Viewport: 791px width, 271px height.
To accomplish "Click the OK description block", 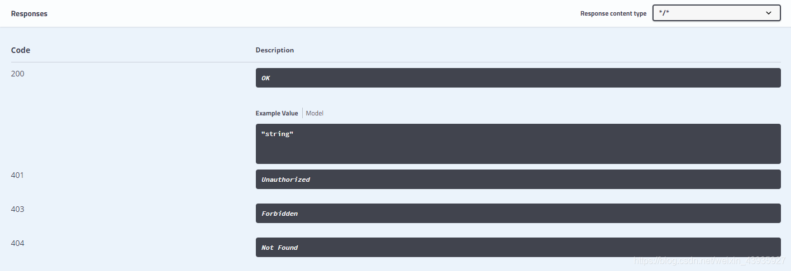I will (517, 78).
